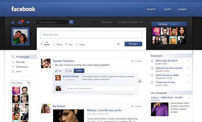The height and width of the screenshot is (122, 202).
Task: Select the Video post type
Action: 80,45
